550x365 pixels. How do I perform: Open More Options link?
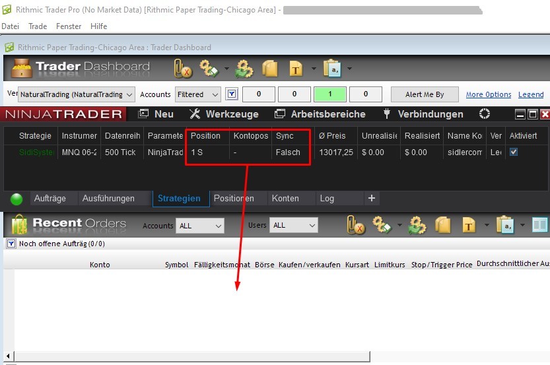[489, 94]
